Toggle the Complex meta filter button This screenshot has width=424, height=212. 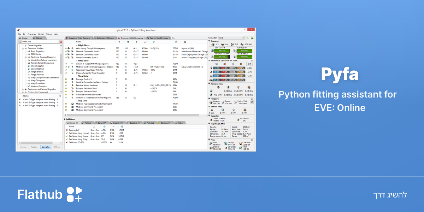46,147
